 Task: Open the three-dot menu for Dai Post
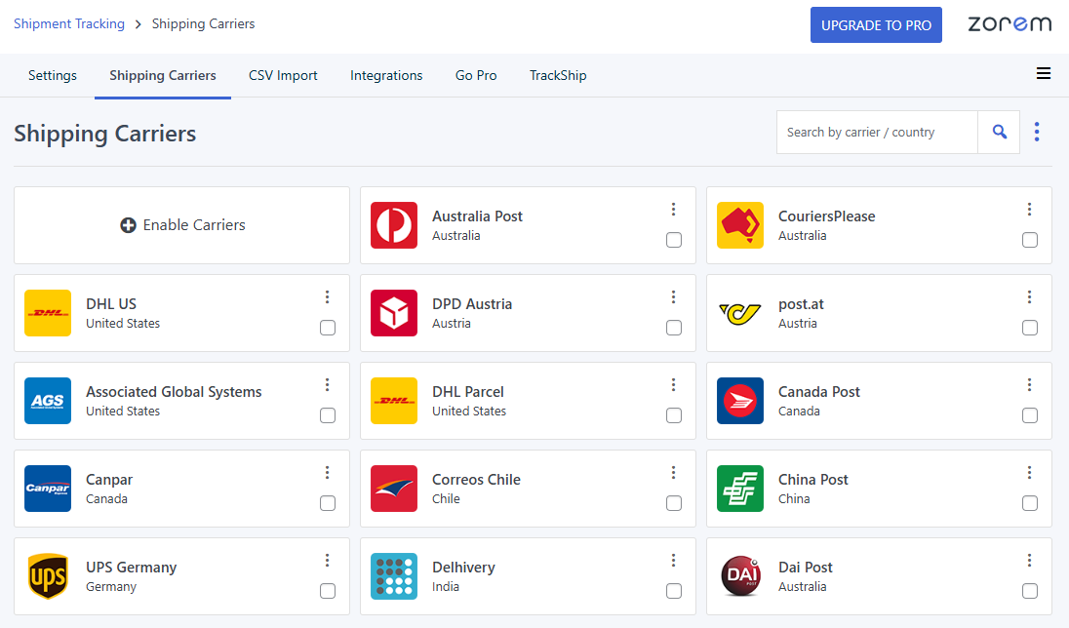(x=1030, y=560)
